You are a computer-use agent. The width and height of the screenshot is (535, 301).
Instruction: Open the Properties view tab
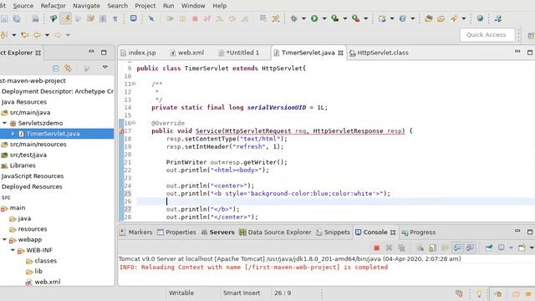pyautogui.click(x=176, y=232)
